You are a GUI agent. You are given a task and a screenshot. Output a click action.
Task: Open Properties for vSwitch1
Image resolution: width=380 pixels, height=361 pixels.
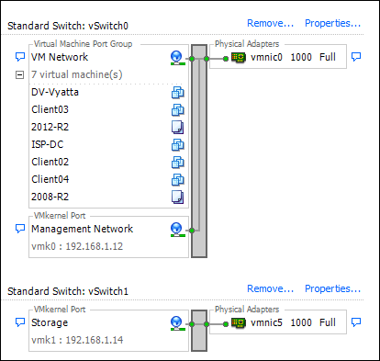point(333,288)
